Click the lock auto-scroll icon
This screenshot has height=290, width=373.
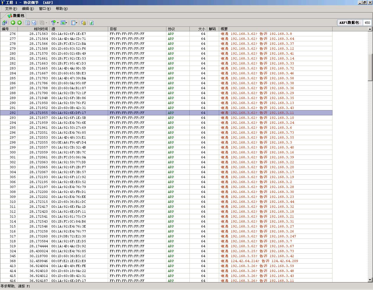tap(83, 23)
